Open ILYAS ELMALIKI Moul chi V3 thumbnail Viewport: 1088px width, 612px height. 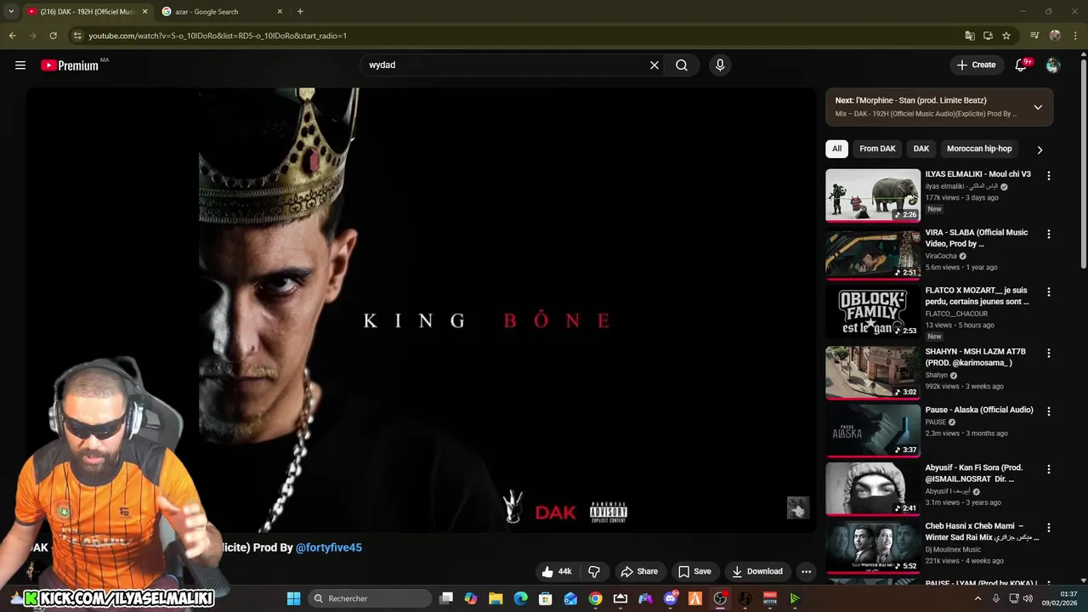coord(873,195)
